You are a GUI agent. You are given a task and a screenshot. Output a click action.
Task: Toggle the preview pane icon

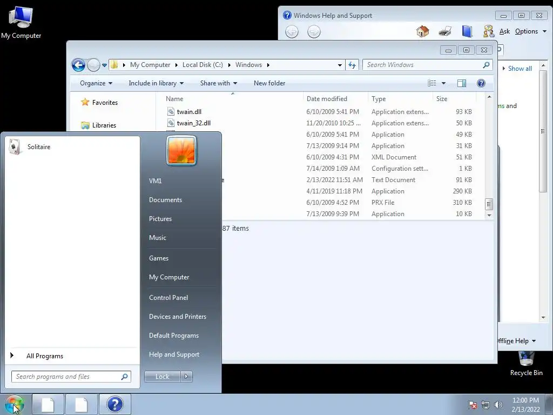pos(462,83)
